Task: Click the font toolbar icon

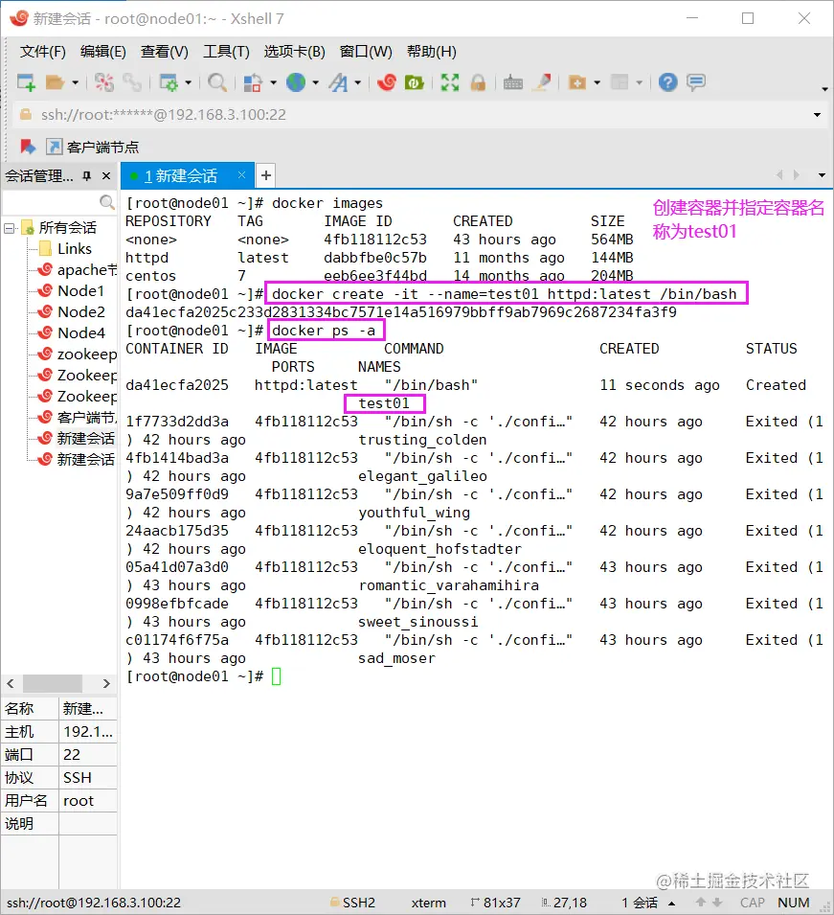Action: [338, 82]
